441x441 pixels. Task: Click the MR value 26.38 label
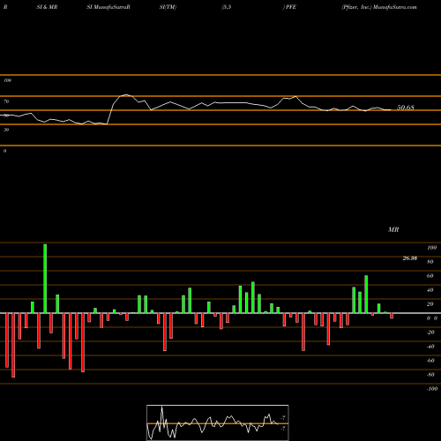pos(410,258)
